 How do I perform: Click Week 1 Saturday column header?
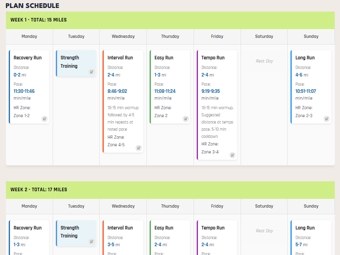[264, 36]
